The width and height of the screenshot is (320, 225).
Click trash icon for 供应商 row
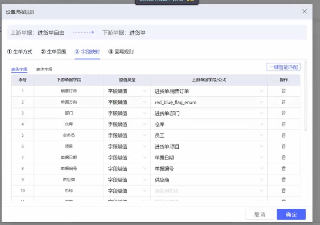pyautogui.click(x=283, y=180)
